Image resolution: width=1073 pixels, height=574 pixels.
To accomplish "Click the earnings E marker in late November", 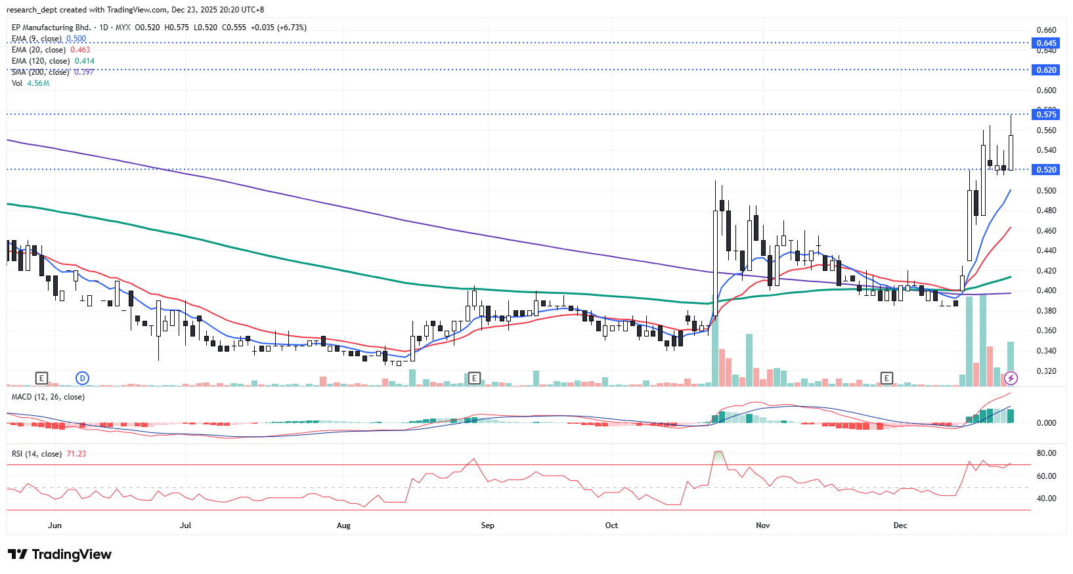I will coord(887,378).
